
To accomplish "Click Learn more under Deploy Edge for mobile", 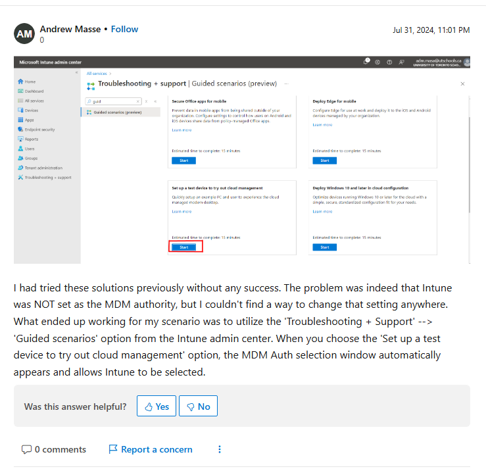I will pyautogui.click(x=322, y=125).
